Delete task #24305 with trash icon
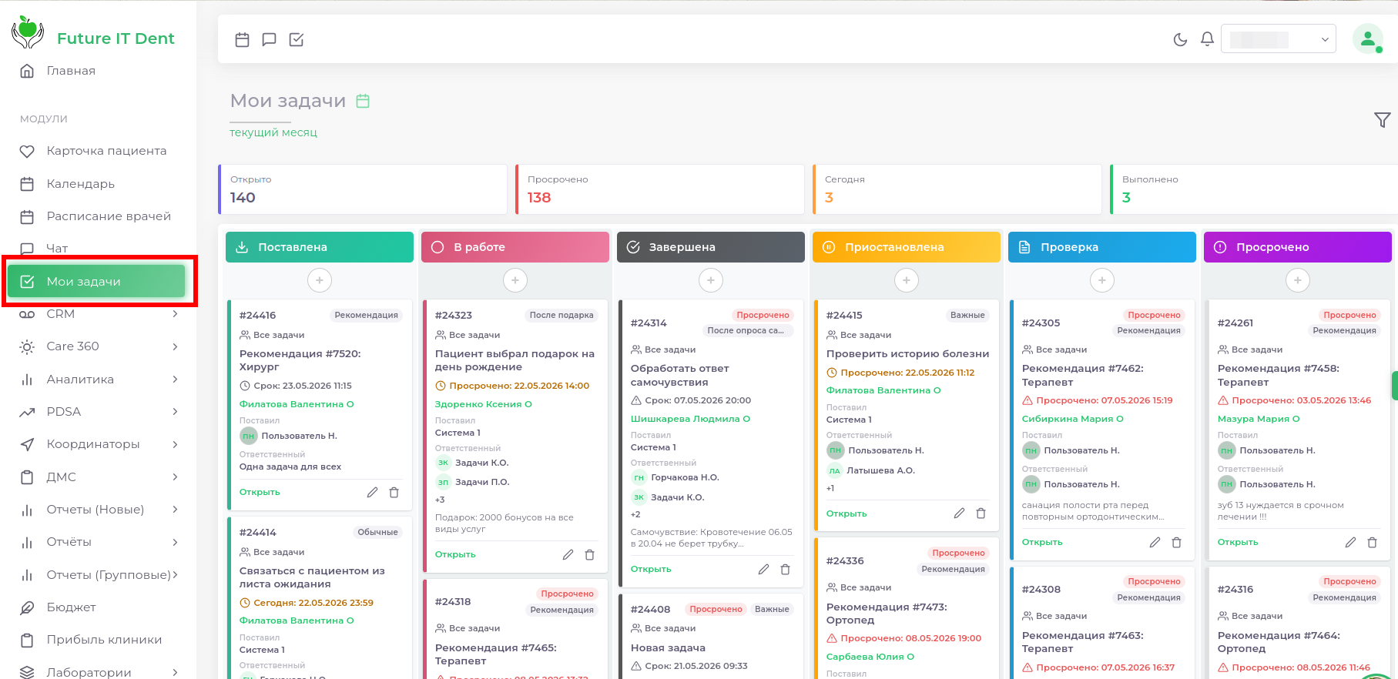1398x679 pixels. point(1177,542)
